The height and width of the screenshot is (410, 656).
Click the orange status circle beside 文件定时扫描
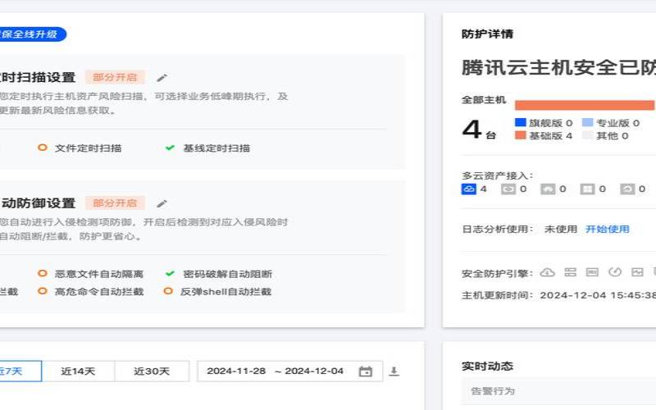point(43,148)
